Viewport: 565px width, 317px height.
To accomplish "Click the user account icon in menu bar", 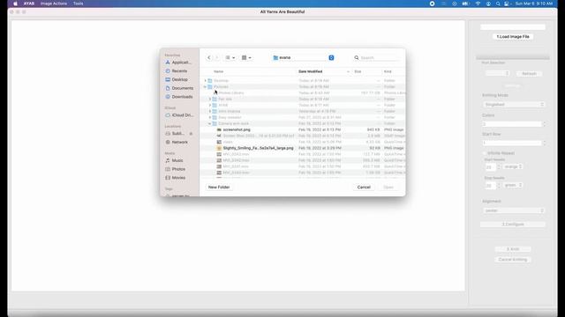I will (x=488, y=4).
